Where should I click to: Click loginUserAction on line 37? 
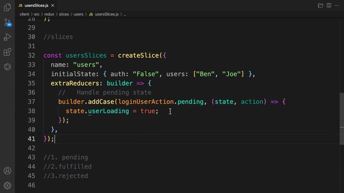pyautogui.click(x=146, y=102)
